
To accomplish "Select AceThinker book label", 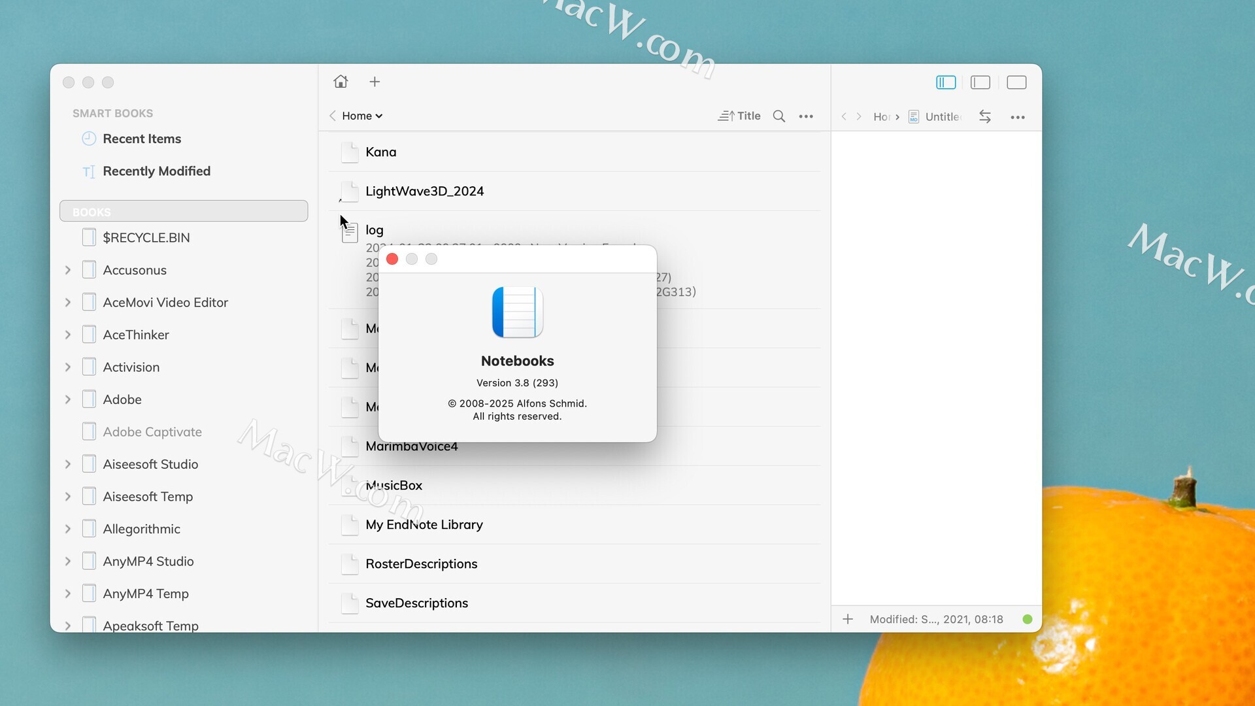I will [136, 335].
